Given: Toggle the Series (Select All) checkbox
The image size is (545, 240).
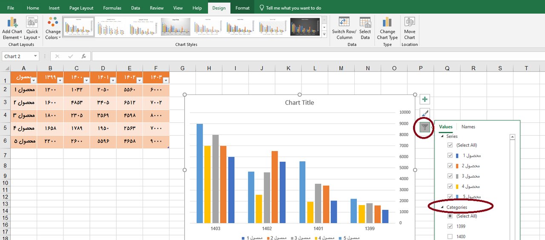Looking at the screenshot, I should coord(450,145).
